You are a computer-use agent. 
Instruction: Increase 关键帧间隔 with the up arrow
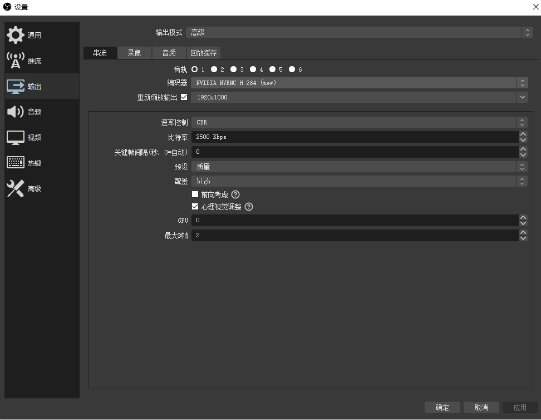523,149
